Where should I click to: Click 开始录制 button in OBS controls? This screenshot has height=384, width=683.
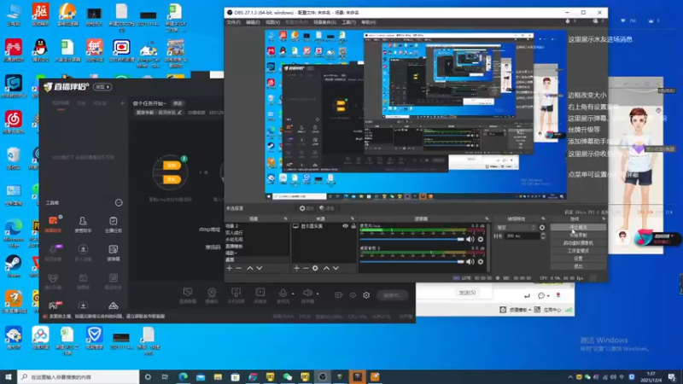[x=578, y=236]
